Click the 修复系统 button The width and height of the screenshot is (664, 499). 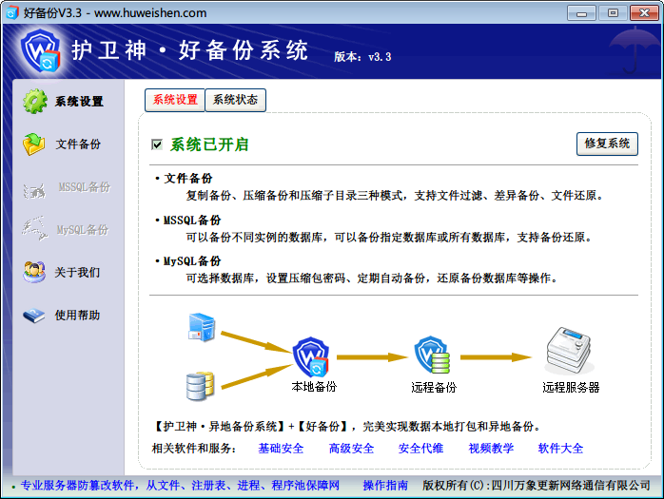tap(607, 144)
